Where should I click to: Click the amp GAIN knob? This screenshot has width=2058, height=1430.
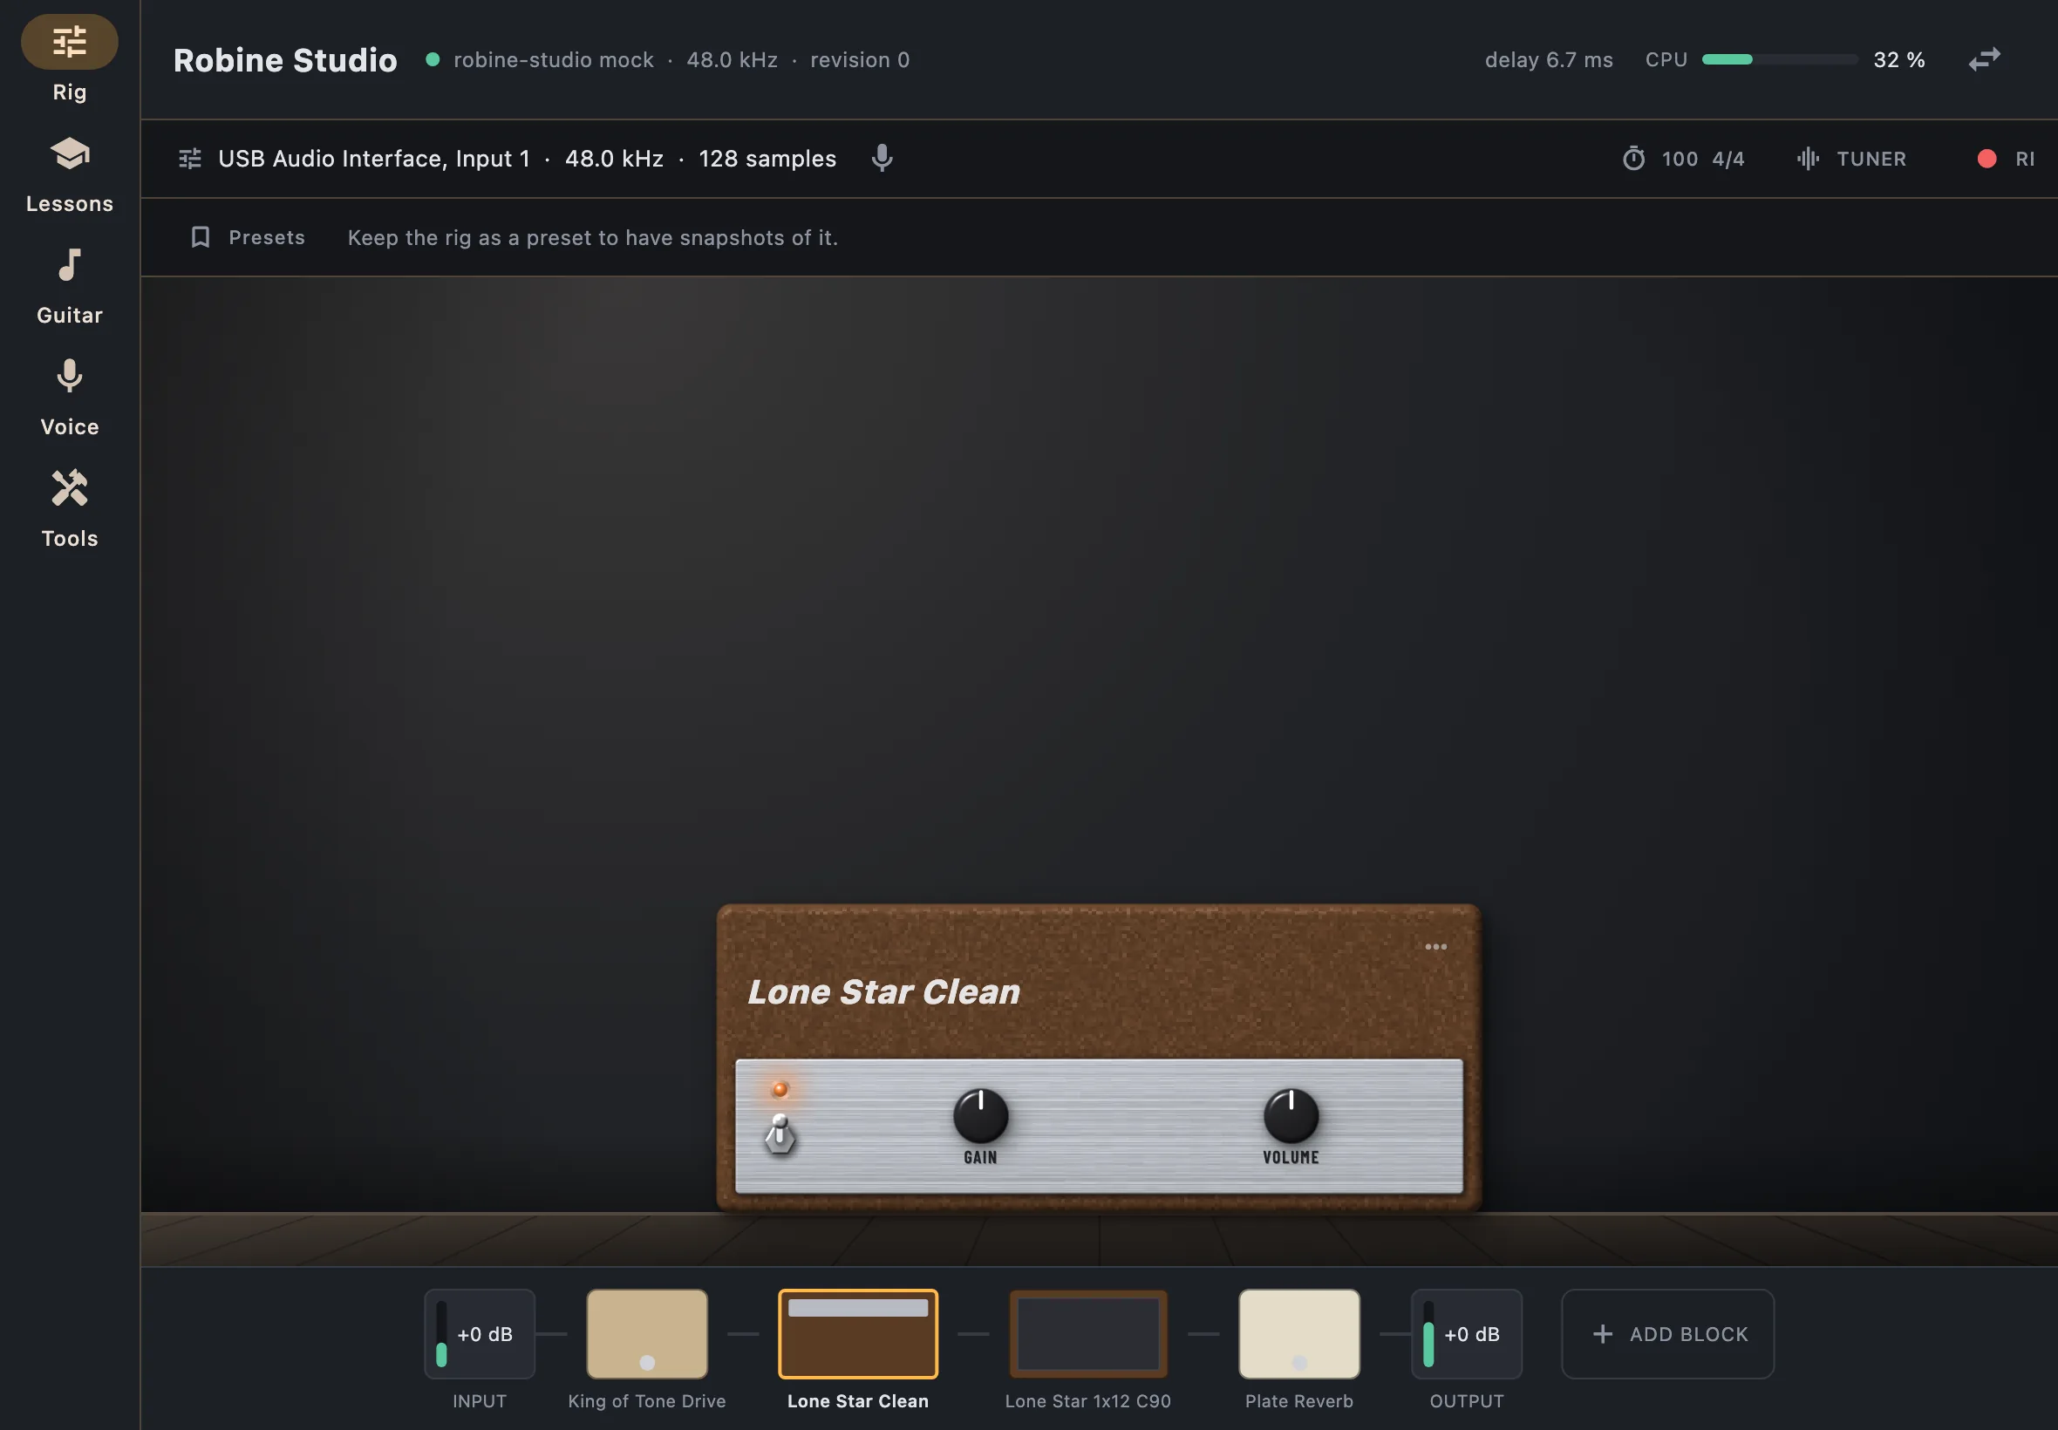point(980,1115)
